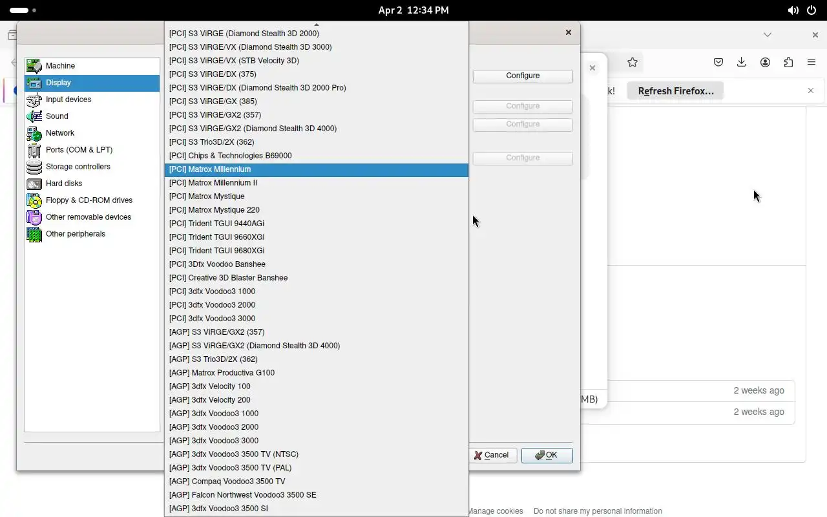The image size is (827, 517).
Task: Open Firefox extensions puzzle icon
Action: [788, 62]
